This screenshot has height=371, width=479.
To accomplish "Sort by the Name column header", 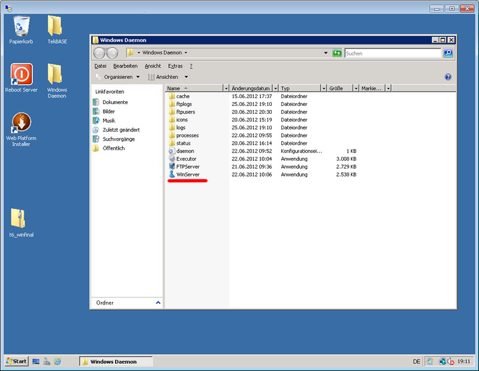I will (194, 88).
